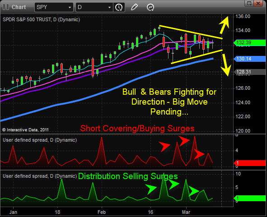
Task: Select the blue 130.14 moving average label
Action: click(x=250, y=59)
